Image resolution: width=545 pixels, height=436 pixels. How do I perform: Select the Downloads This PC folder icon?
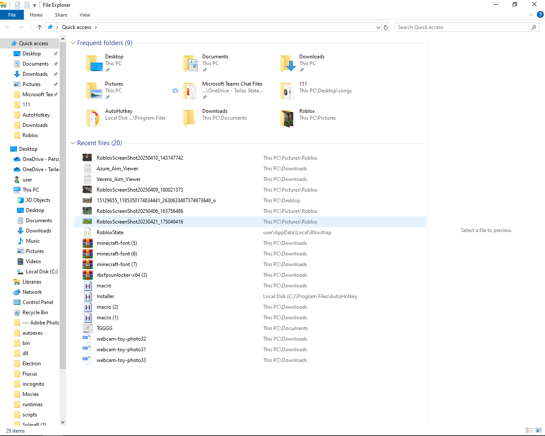(288, 63)
